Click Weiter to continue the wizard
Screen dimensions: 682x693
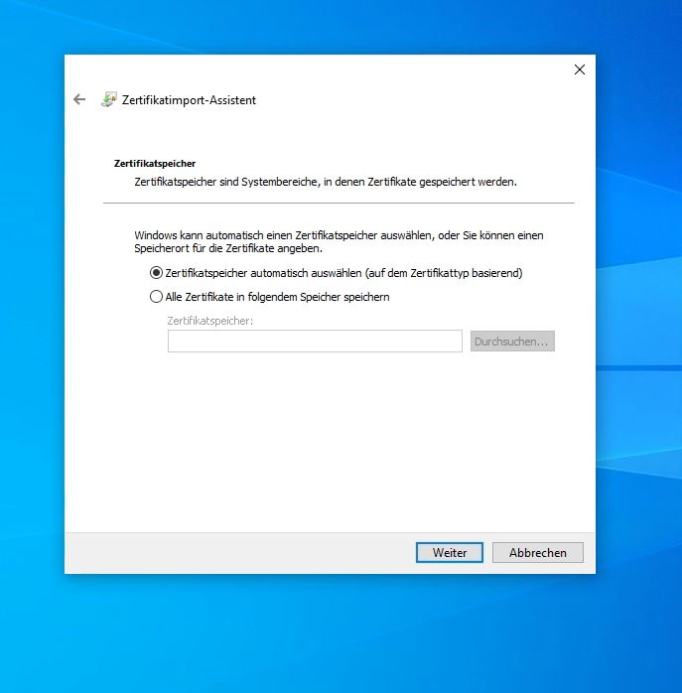coord(450,553)
